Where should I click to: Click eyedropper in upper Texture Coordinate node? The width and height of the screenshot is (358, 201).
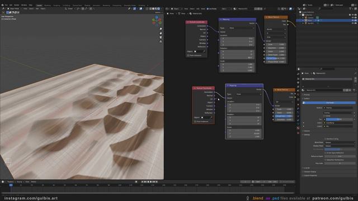coord(204,51)
